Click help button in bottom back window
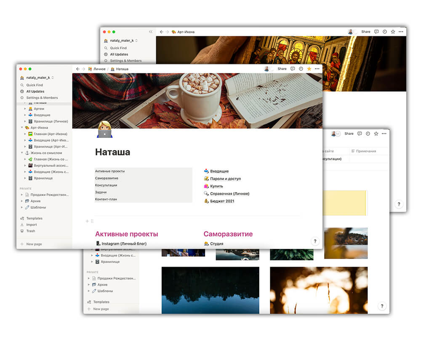 click(x=382, y=306)
